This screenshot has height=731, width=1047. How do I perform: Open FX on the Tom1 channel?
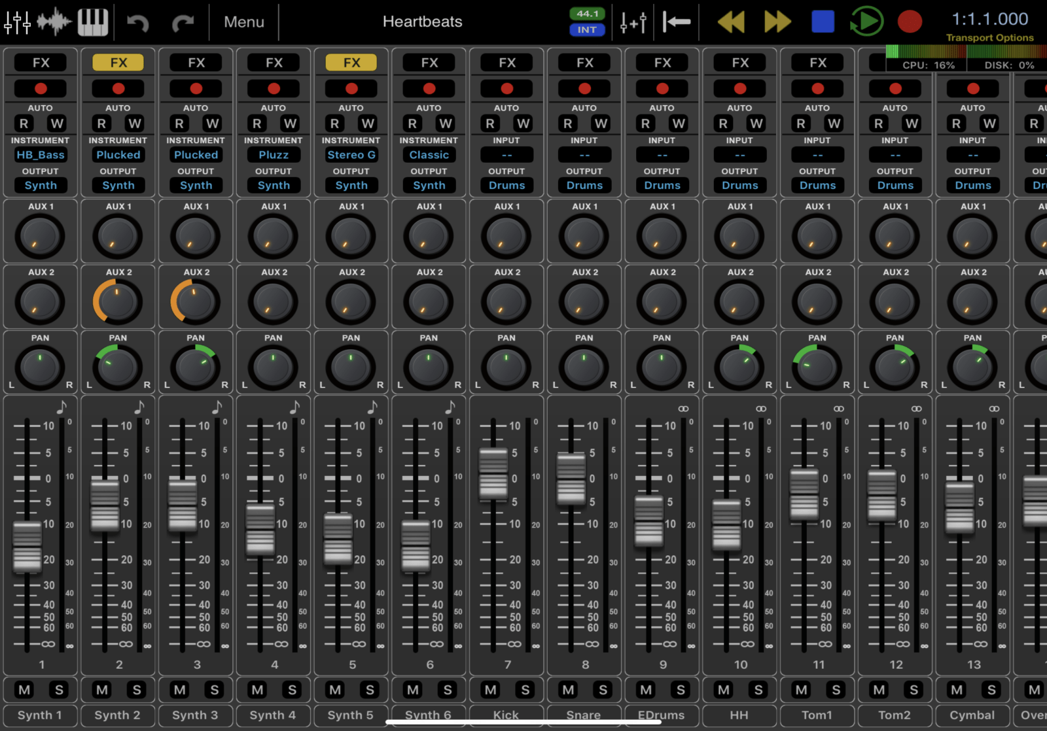coord(818,63)
